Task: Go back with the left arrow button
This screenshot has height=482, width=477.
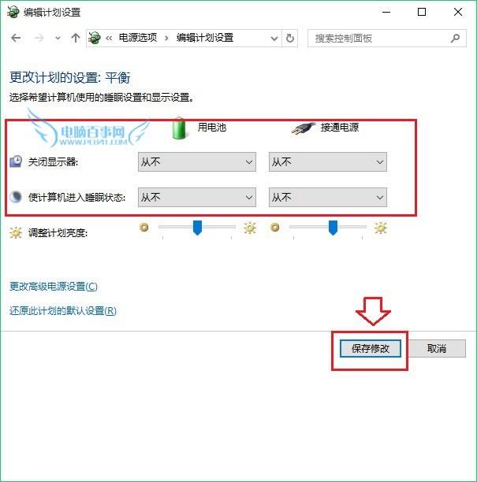Action: point(16,38)
